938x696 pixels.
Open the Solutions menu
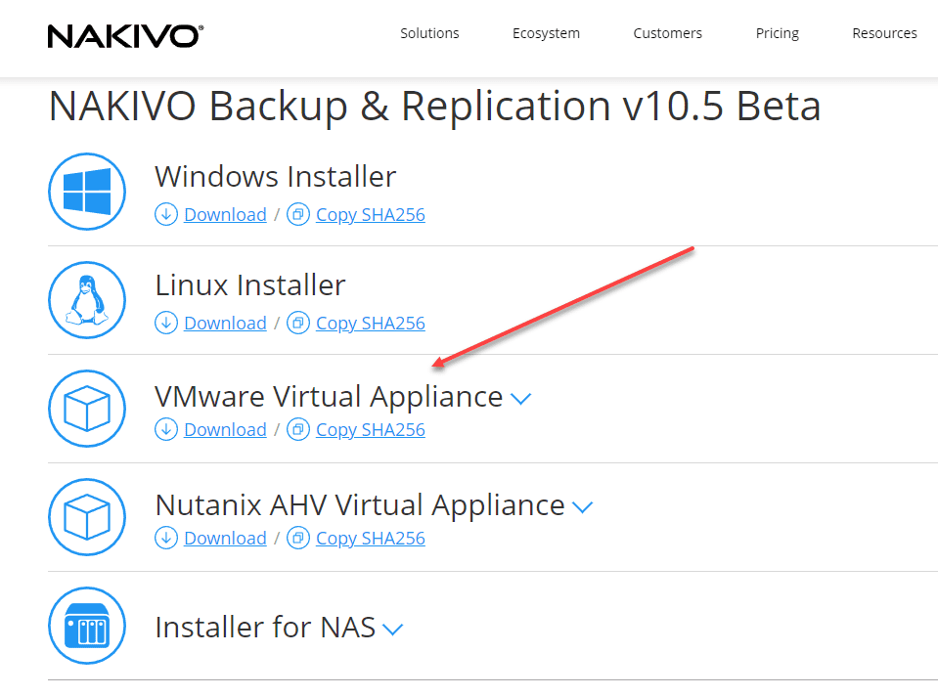429,33
